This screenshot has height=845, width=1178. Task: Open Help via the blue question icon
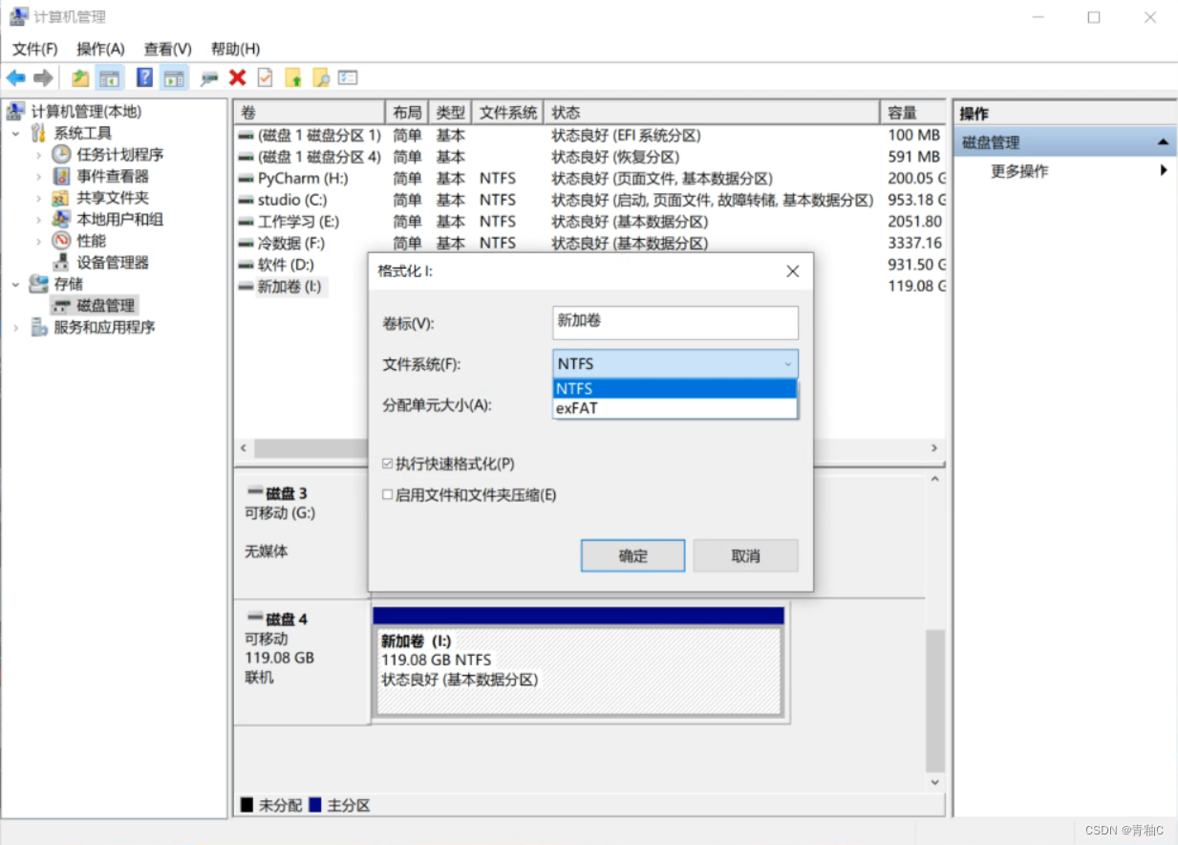(x=145, y=78)
